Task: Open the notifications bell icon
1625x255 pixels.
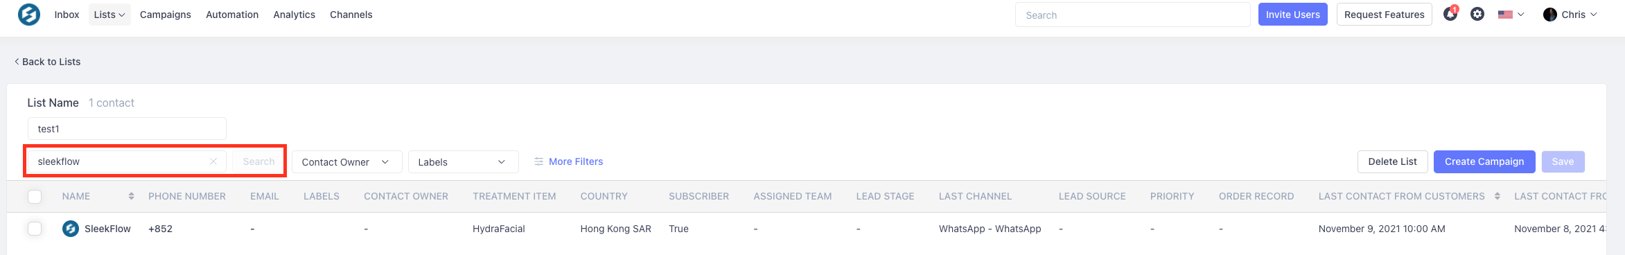Action: [x=1450, y=14]
